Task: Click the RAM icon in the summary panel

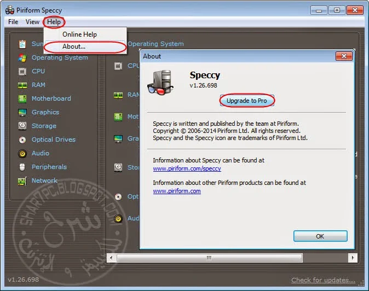Action: [118, 95]
